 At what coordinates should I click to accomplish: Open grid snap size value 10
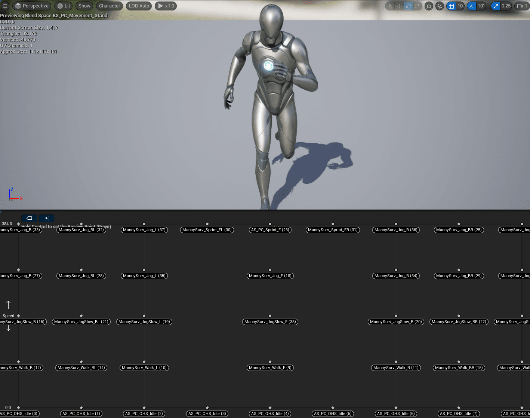460,6
